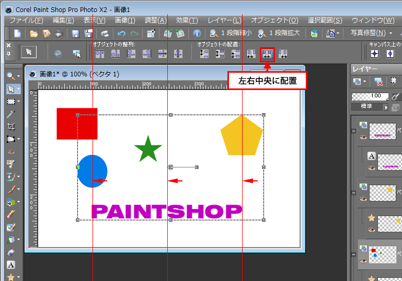Viewport: 402px width, 281px height.
Task: Save the image with the floppy disk icon
Action: 75,33
